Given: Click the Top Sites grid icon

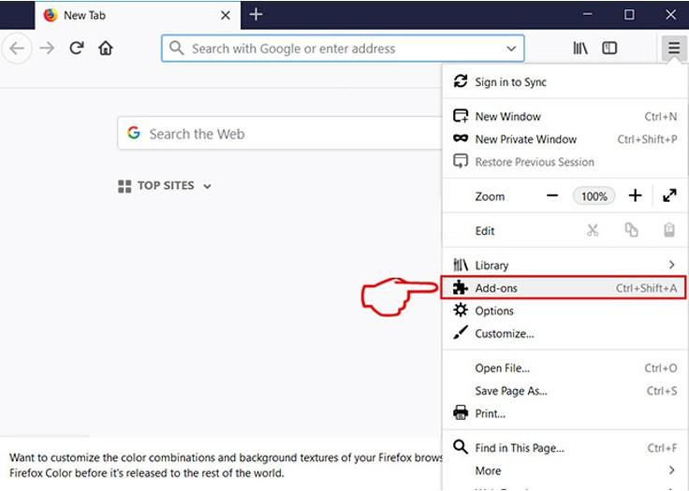Looking at the screenshot, I should coord(125,186).
